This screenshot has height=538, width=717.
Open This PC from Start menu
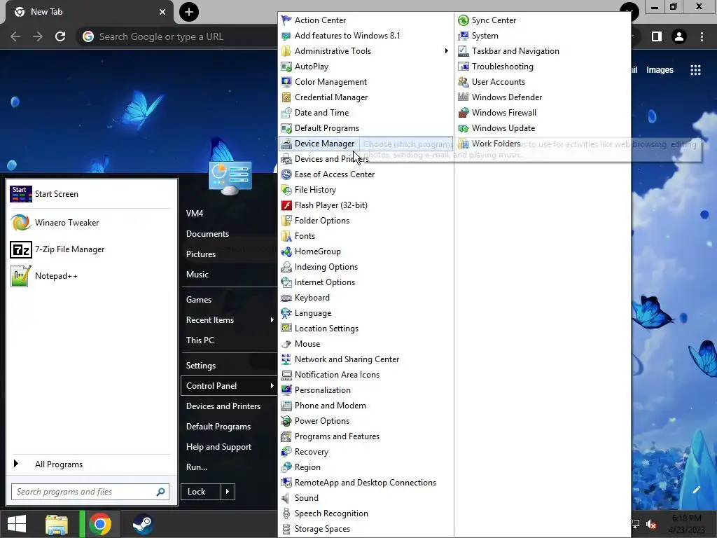pyautogui.click(x=200, y=340)
